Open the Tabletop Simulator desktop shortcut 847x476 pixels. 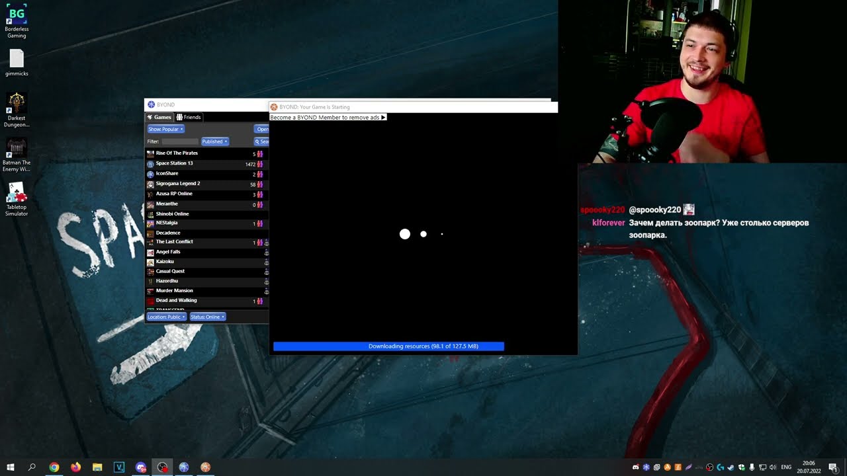coord(17,200)
